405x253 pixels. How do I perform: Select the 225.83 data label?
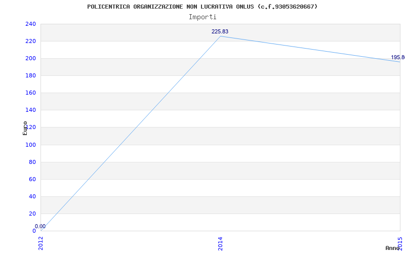pyautogui.click(x=220, y=31)
